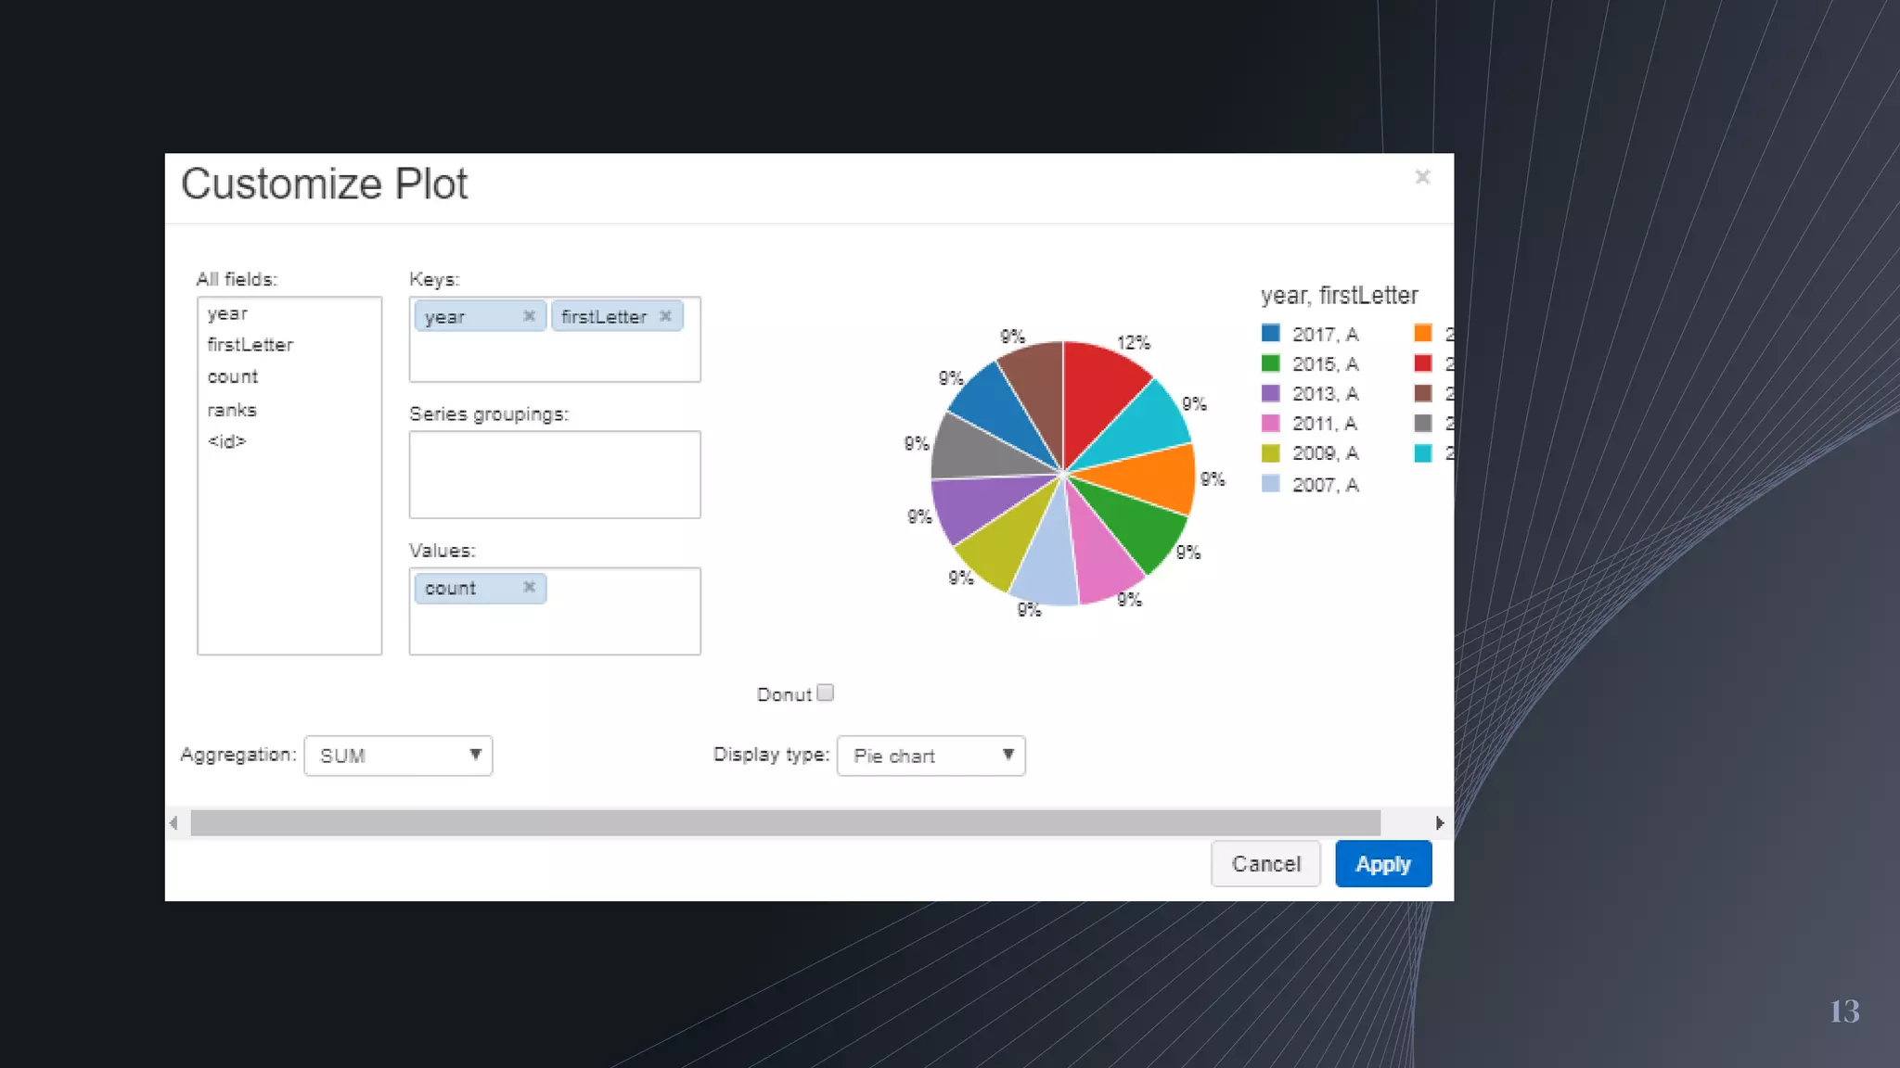1900x1068 pixels.
Task: Remove the firstLetter key tag
Action: tap(665, 316)
